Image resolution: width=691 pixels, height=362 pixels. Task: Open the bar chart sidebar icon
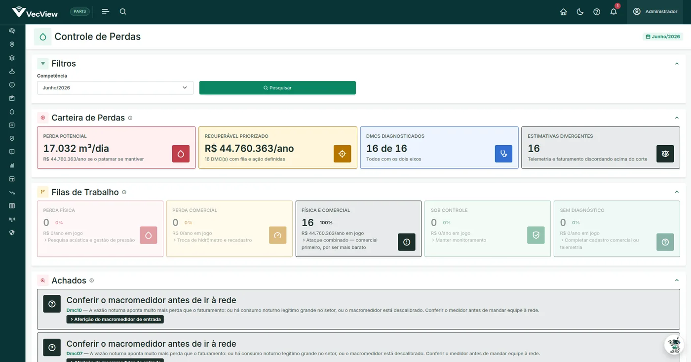[x=12, y=165]
